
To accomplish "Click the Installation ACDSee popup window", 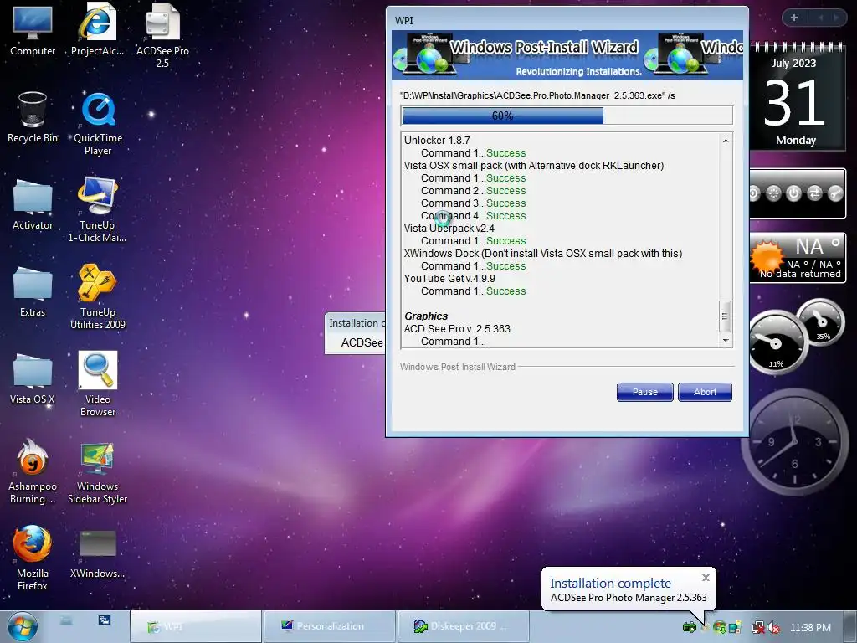I will [x=355, y=333].
